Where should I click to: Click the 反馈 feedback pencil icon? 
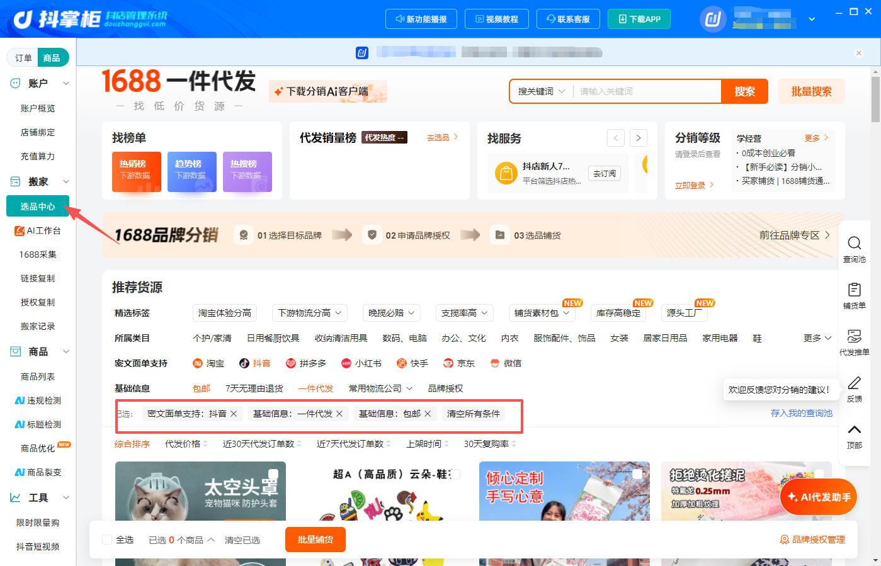click(854, 383)
